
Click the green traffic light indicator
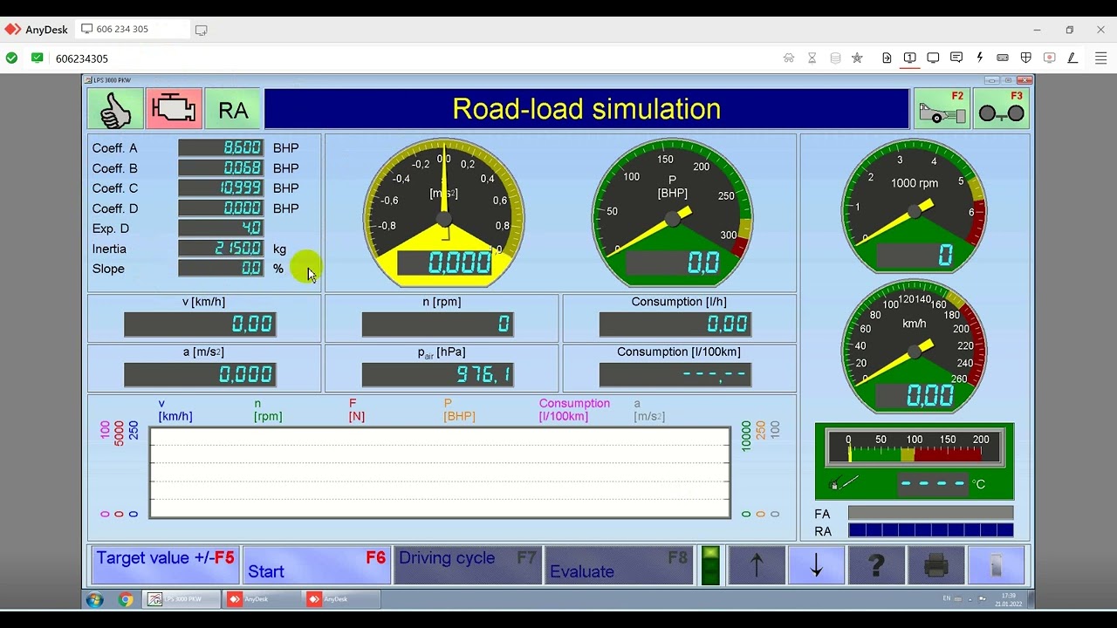[710, 565]
